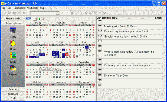Click the APPOINTMENTS heading

click(107, 18)
